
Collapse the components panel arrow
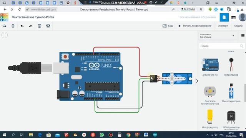[x=197, y=81]
